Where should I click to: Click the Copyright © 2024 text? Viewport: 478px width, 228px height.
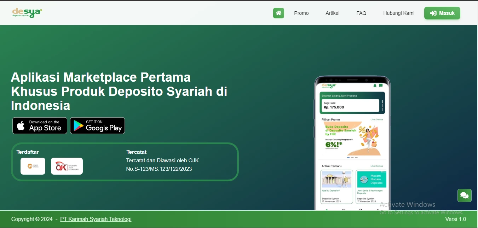pos(32,219)
